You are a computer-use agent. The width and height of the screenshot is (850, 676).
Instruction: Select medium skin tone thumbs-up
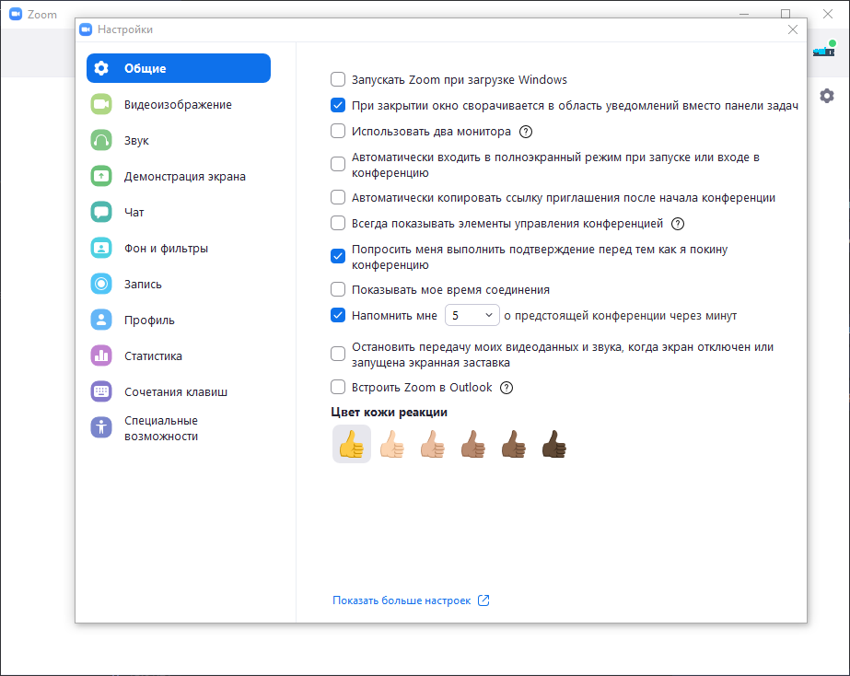pyautogui.click(x=473, y=444)
